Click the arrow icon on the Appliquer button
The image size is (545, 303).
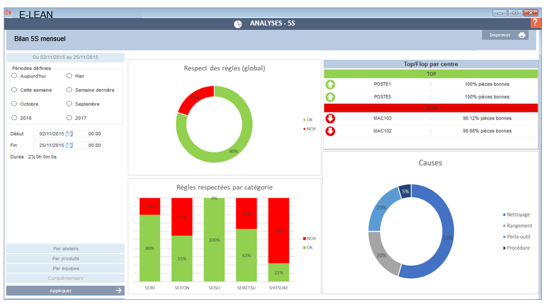click(x=119, y=291)
